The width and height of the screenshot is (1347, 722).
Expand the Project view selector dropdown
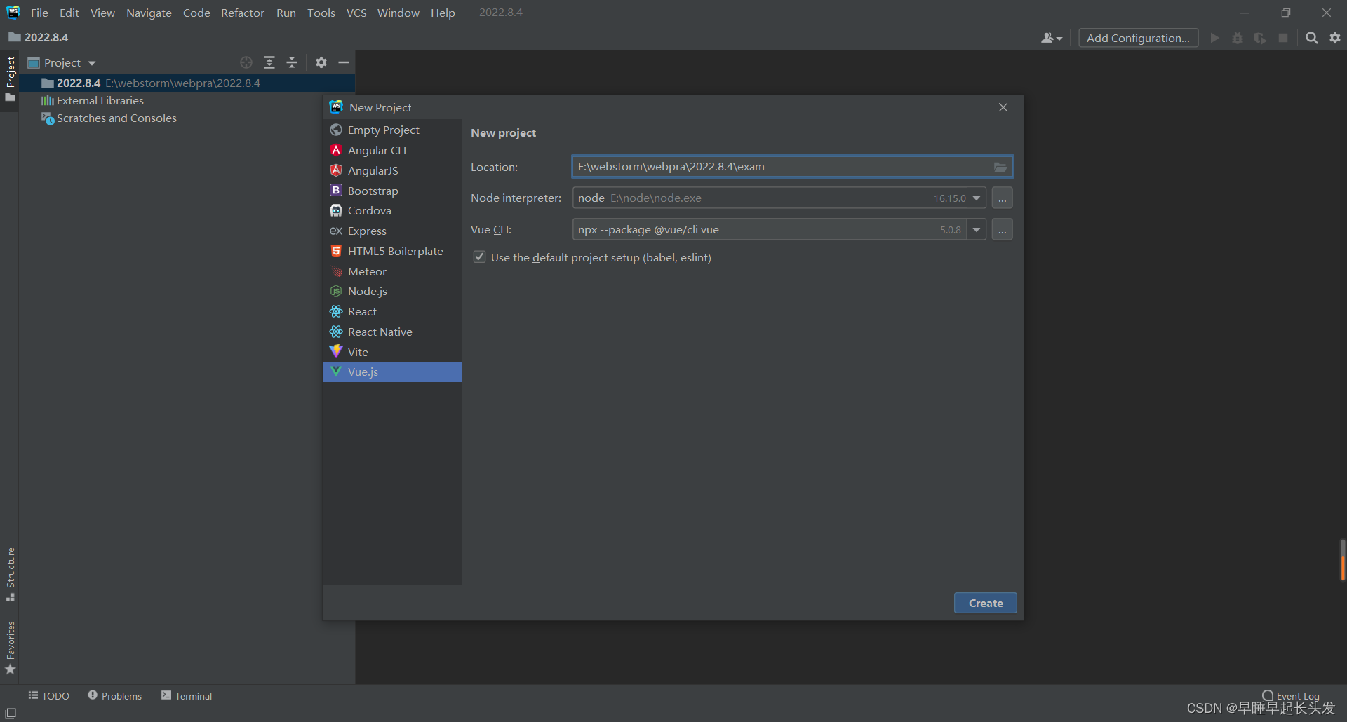pos(91,62)
